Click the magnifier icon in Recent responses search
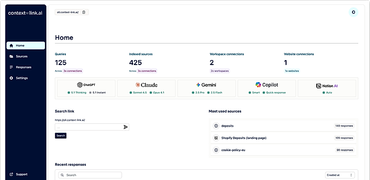The image size is (370, 180). pos(62,175)
